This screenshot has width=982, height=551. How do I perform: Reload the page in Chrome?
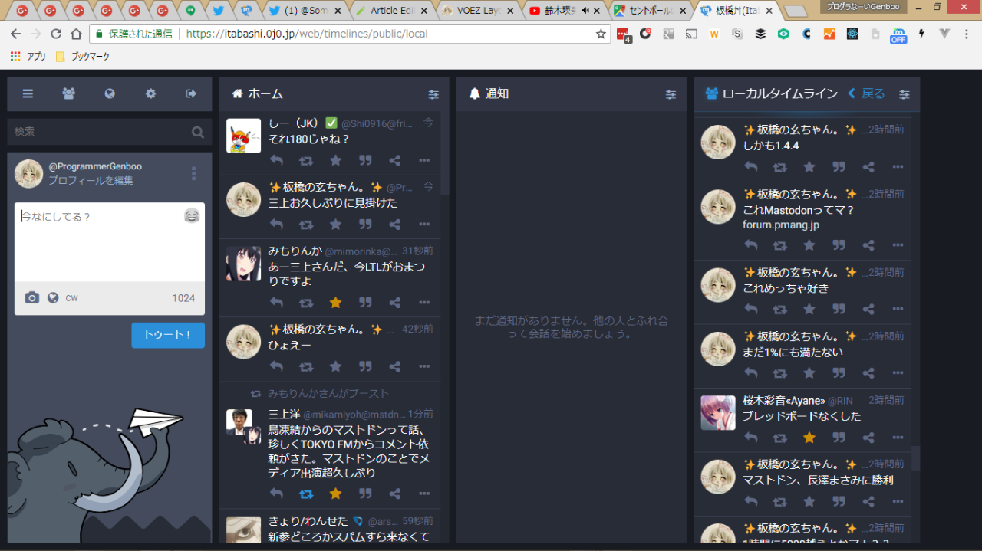[x=56, y=34]
